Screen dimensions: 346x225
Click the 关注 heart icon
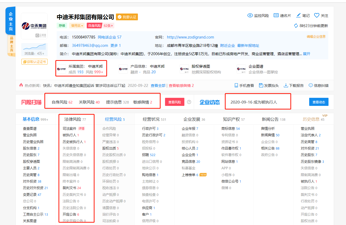point(317,16)
